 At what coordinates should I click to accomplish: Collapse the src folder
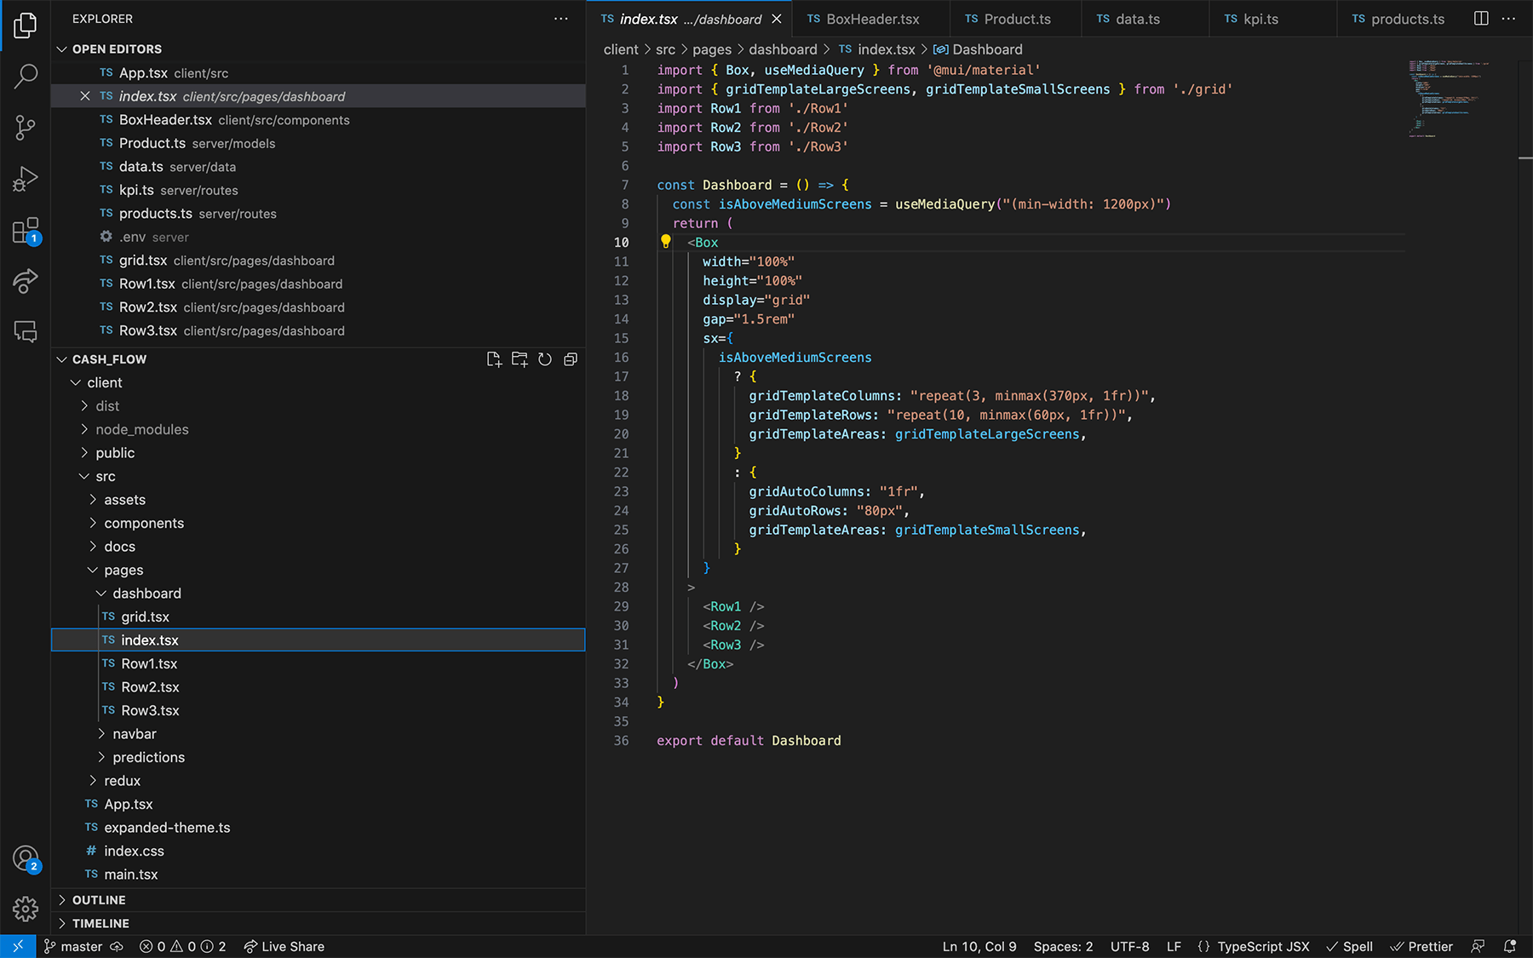84,476
